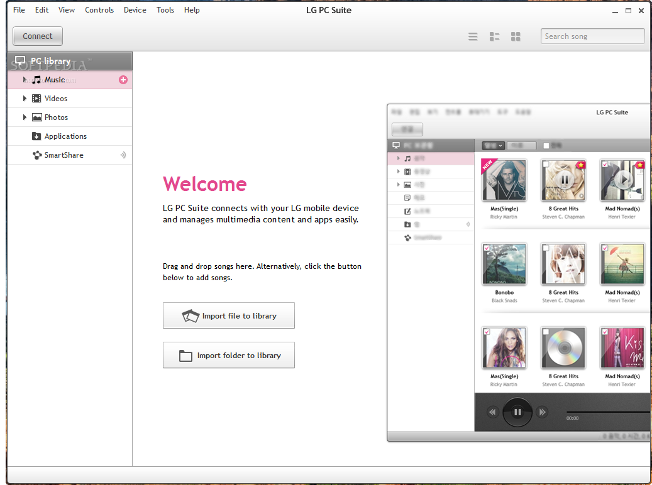Toggle checkbox on the Bonobo album cover
The width and height of the screenshot is (652, 485).
(487, 248)
